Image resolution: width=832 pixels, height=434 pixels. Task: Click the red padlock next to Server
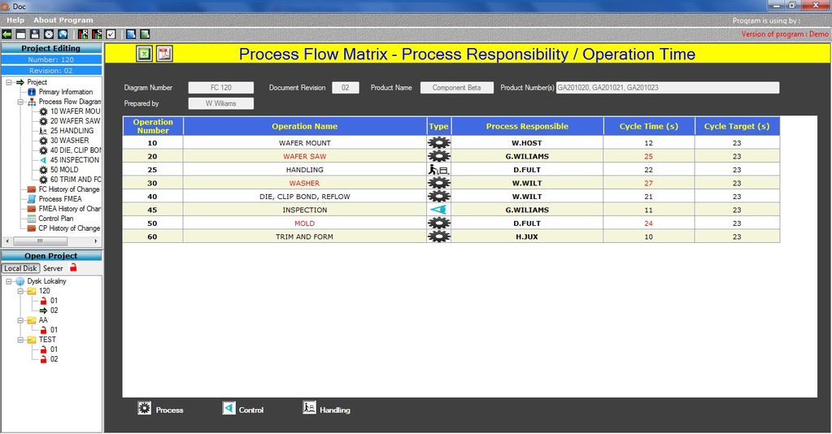coord(73,267)
